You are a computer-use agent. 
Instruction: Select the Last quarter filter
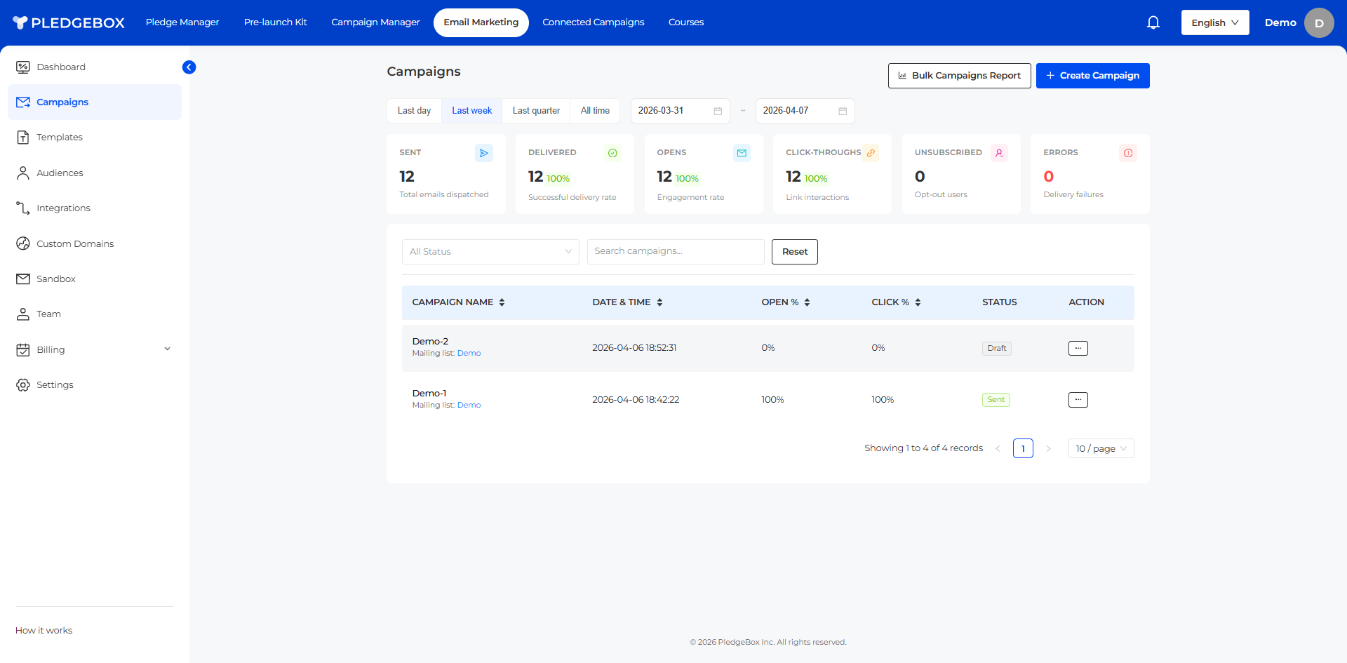click(x=536, y=111)
